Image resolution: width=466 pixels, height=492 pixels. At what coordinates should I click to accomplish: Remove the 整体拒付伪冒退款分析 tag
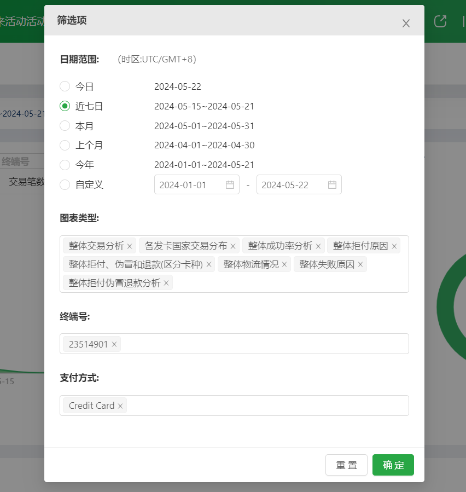(x=166, y=283)
